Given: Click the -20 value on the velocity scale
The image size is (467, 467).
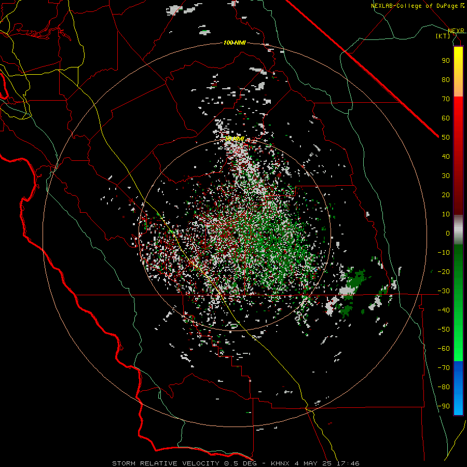Looking at the screenshot, I should point(444,271).
